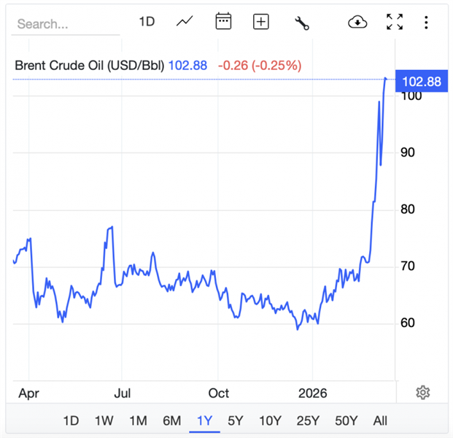Switch to the 6M range
This screenshot has height=438, width=453.
click(x=171, y=420)
